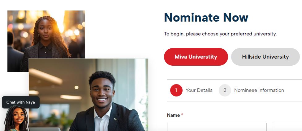The image size is (302, 131).
Task: Select Miva University as preferred university
Action: 196,57
